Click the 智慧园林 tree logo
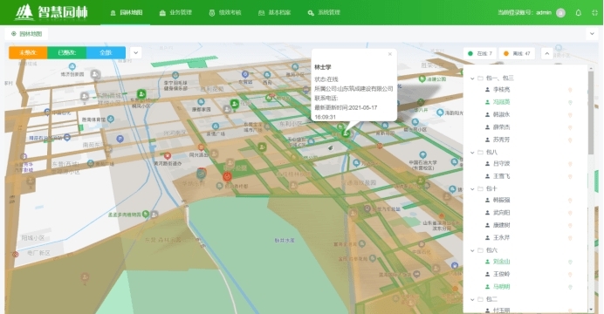This screenshot has height=314, width=604. [x=24, y=12]
